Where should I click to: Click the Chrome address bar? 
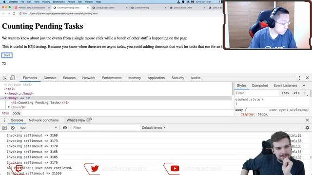coord(119,14)
